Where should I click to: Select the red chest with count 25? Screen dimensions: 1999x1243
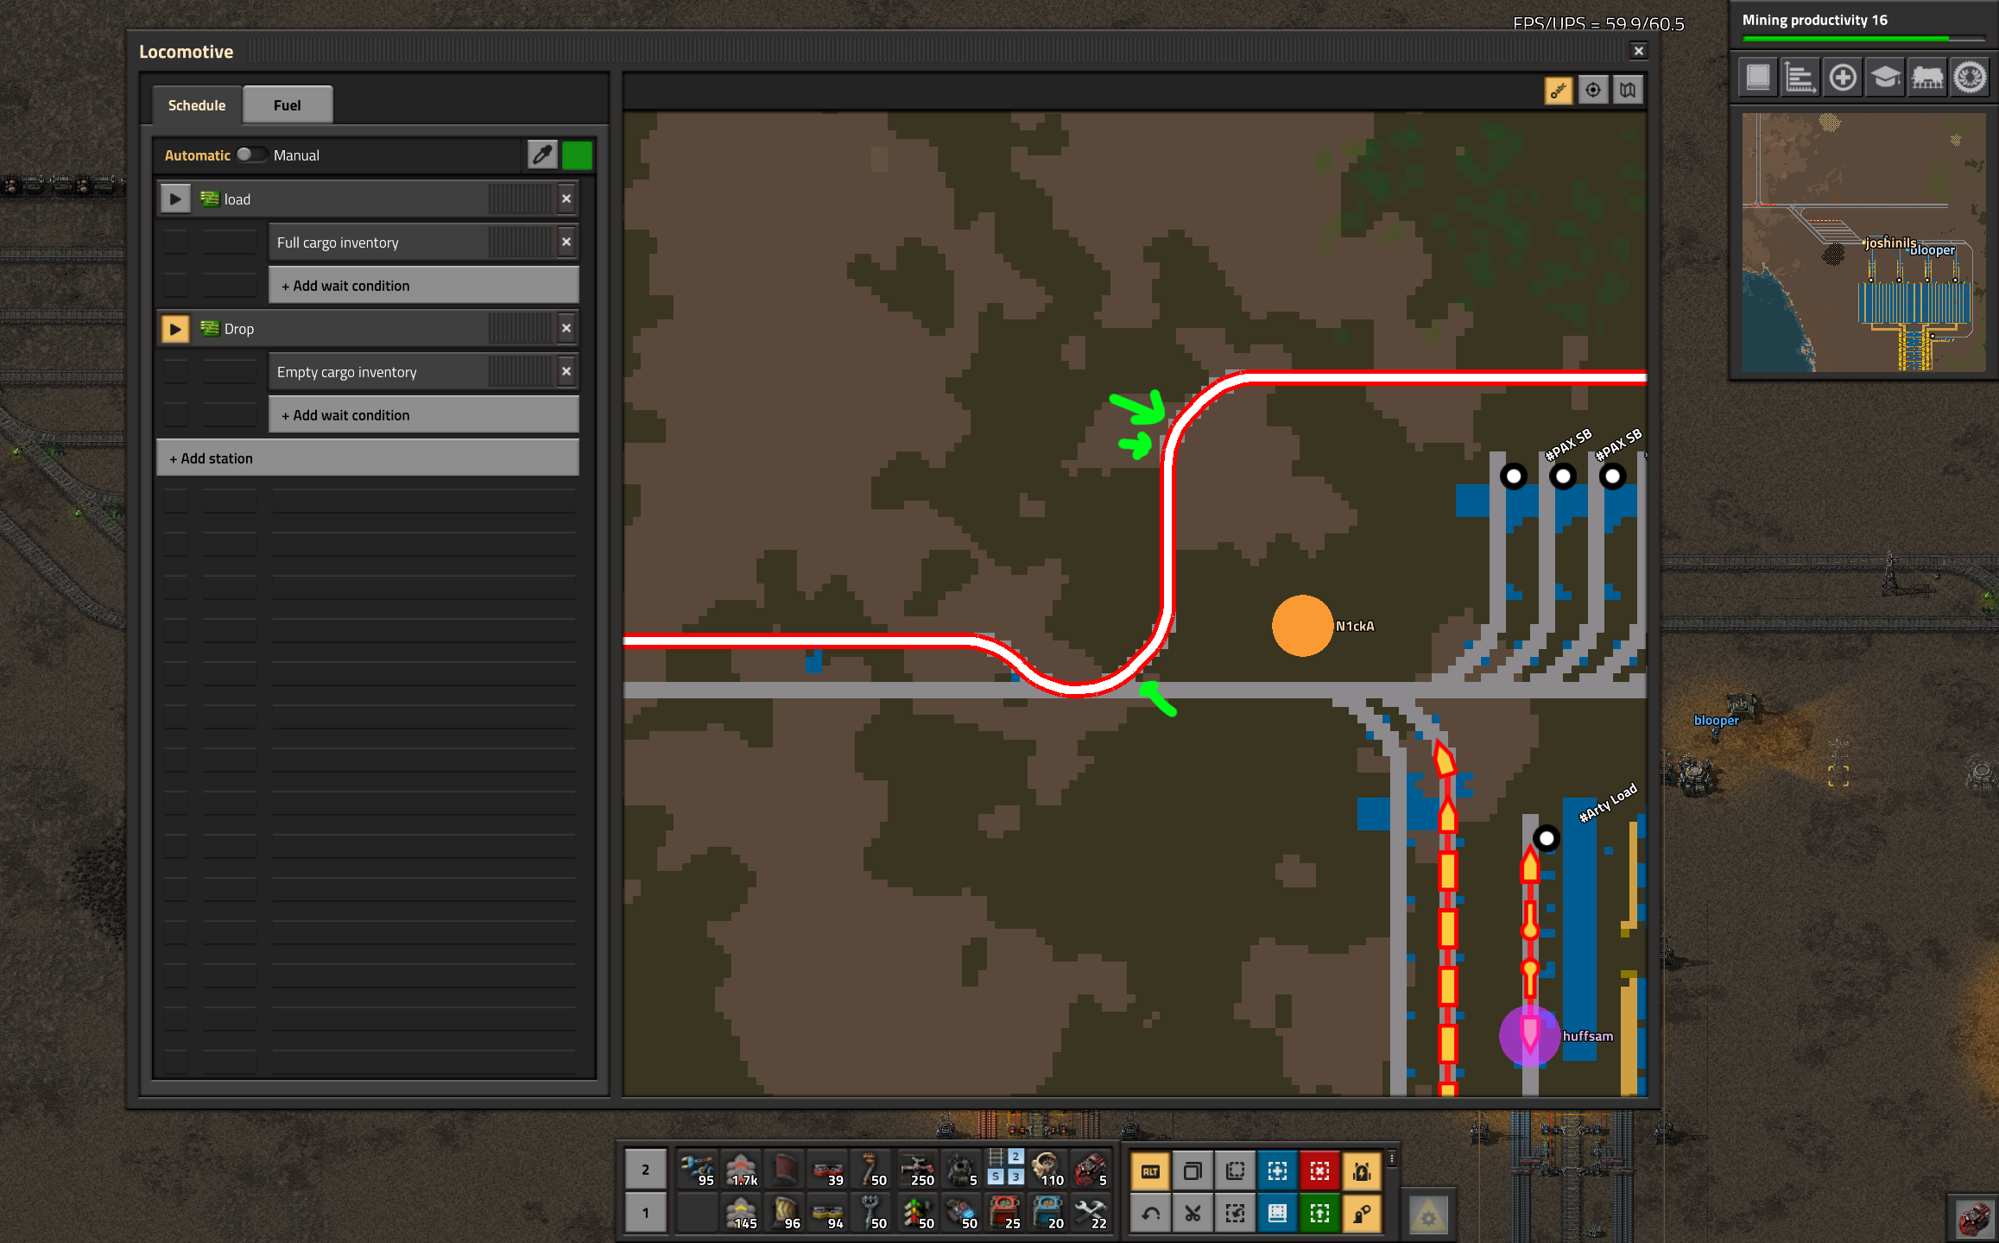[1004, 1213]
